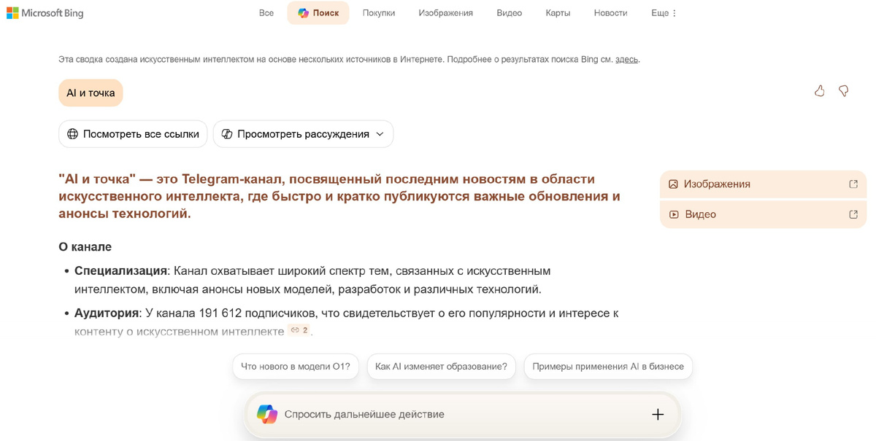Open the Еще more menu
876x441 pixels.
(664, 13)
